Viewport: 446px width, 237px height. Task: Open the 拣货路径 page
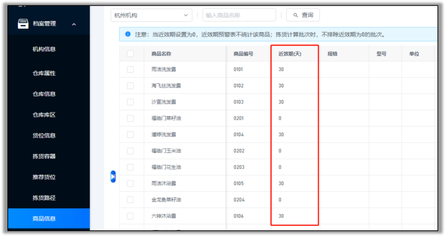point(44,198)
